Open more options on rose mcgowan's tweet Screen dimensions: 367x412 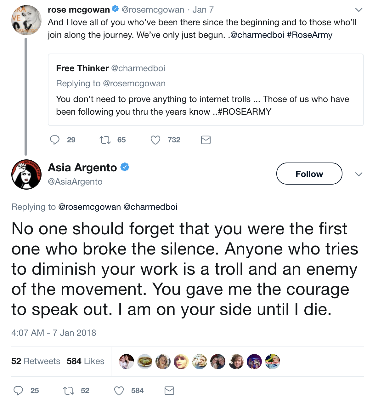[359, 10]
